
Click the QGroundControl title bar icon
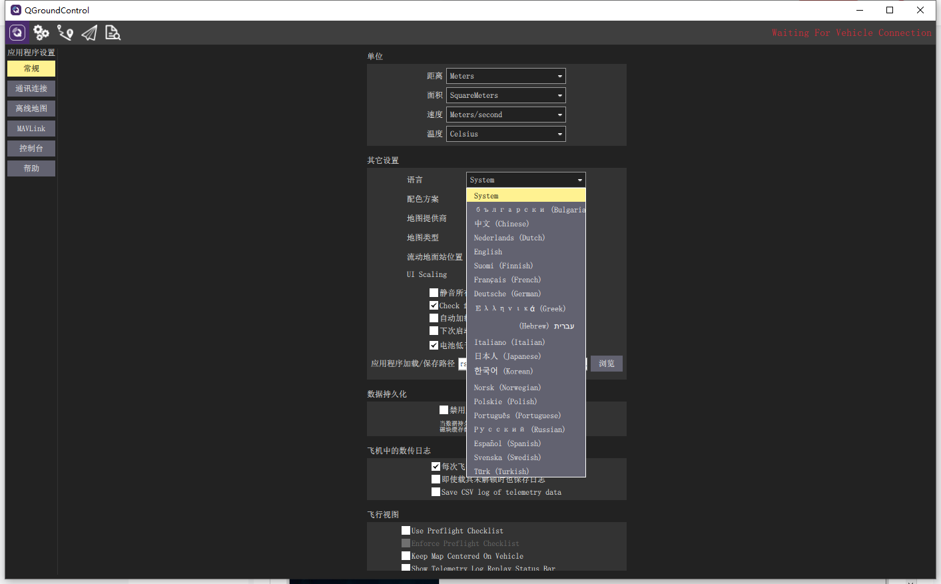pyautogui.click(x=16, y=10)
